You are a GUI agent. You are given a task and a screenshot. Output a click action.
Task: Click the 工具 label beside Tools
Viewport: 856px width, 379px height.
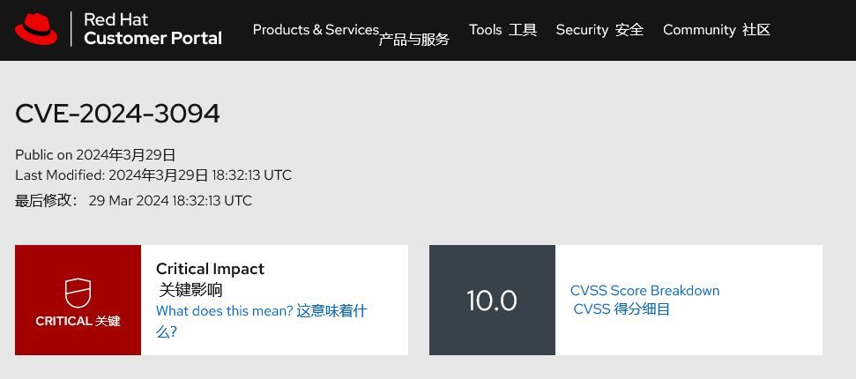tap(523, 29)
